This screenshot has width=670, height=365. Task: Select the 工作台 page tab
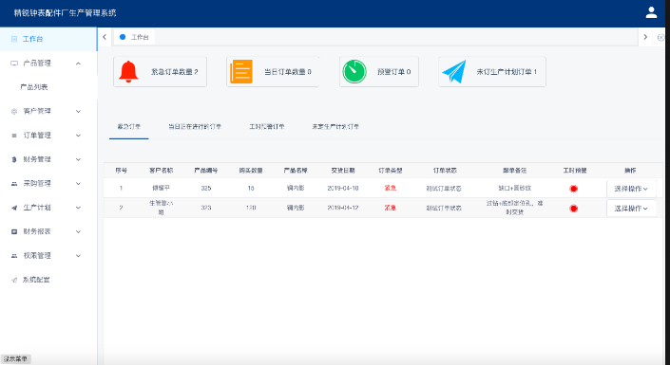click(135, 37)
